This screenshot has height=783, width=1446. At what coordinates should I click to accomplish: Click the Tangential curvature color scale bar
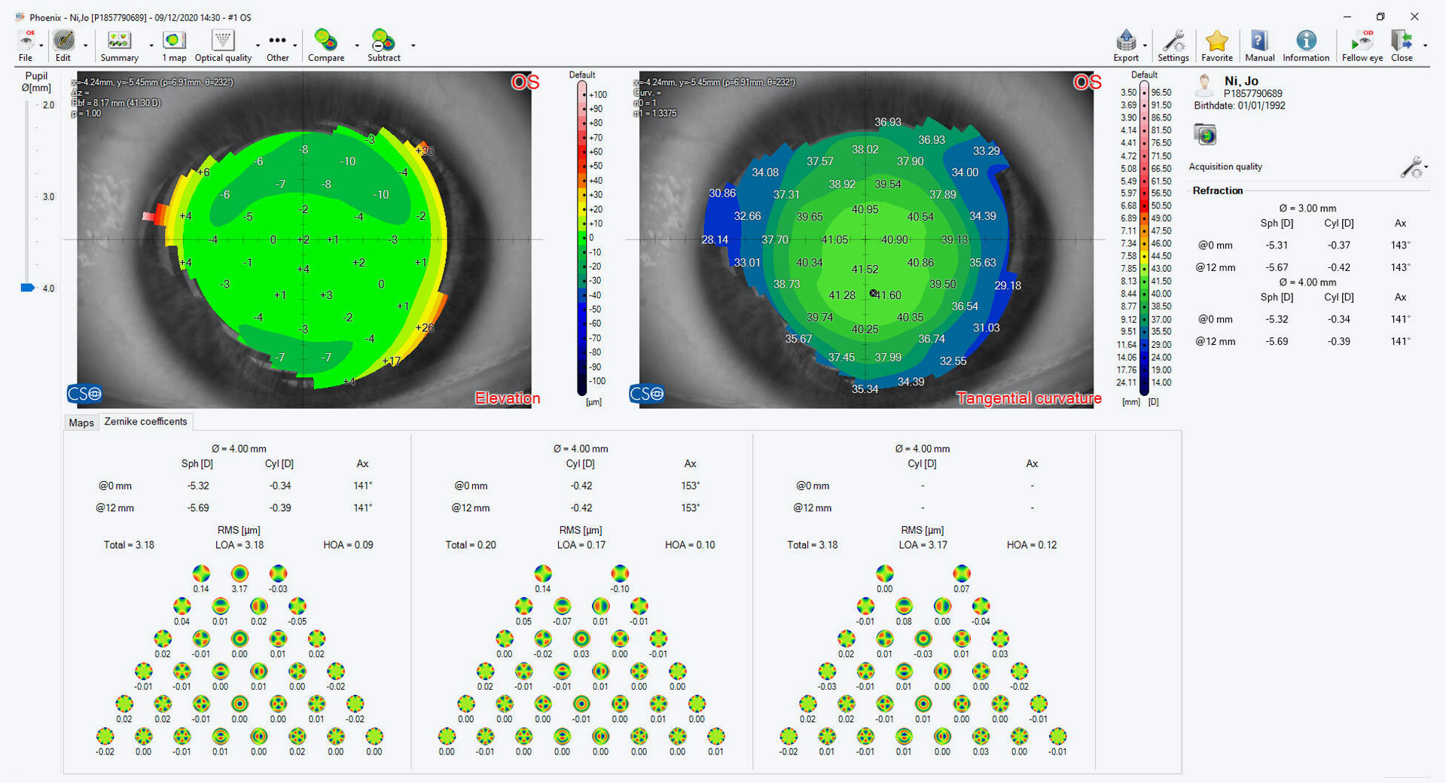pos(1144,238)
